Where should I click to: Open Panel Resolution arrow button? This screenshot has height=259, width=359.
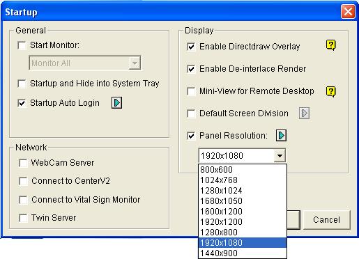281,135
